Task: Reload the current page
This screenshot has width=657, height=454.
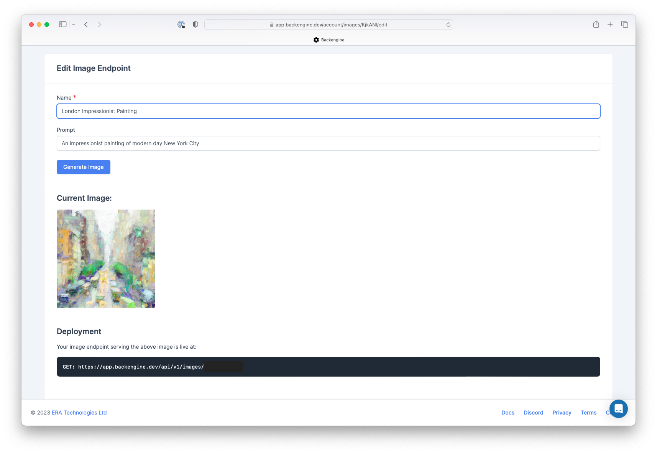Action: [448, 25]
